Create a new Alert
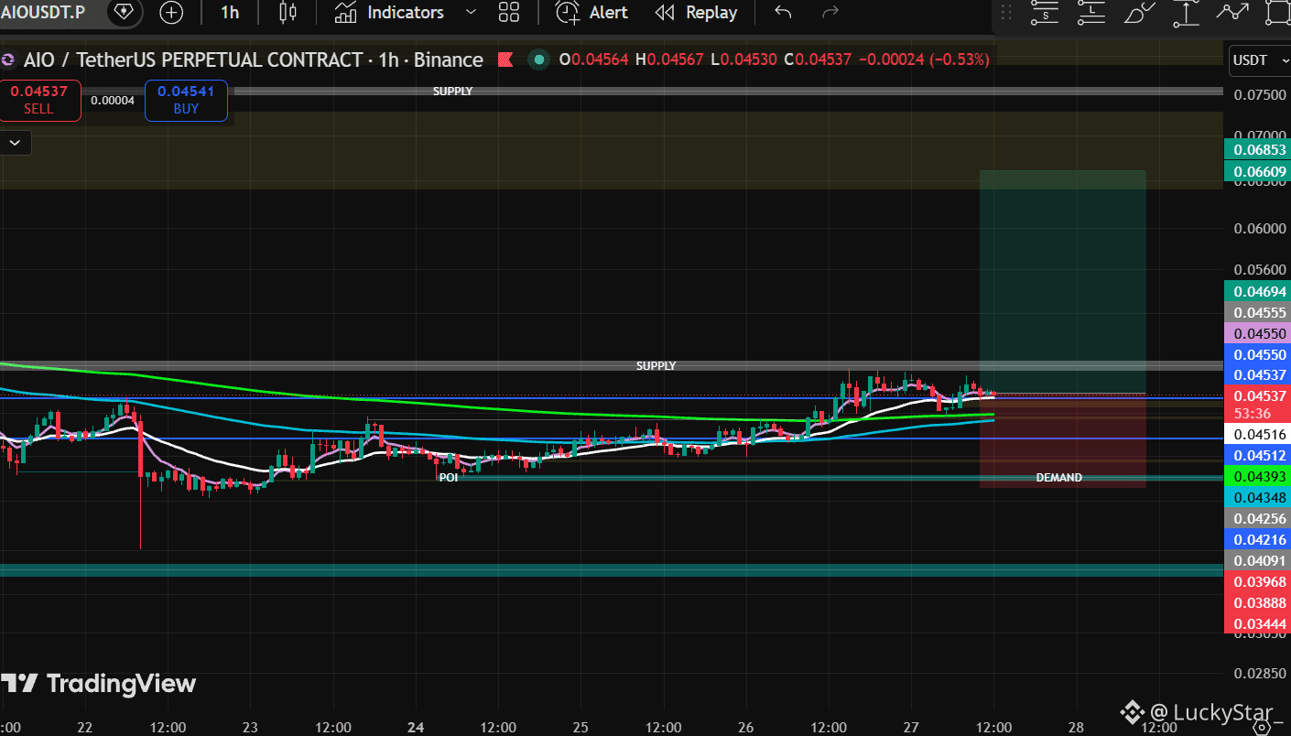 (x=592, y=12)
